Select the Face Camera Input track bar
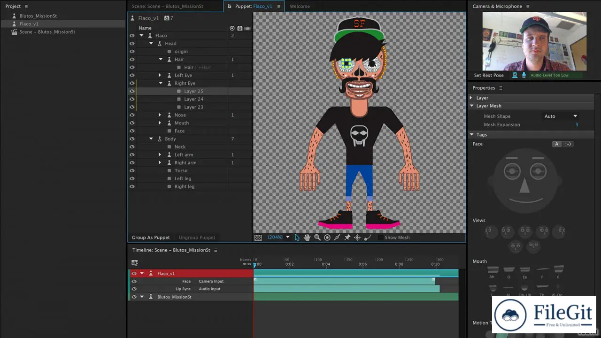This screenshot has width=601, height=338. tap(344, 281)
